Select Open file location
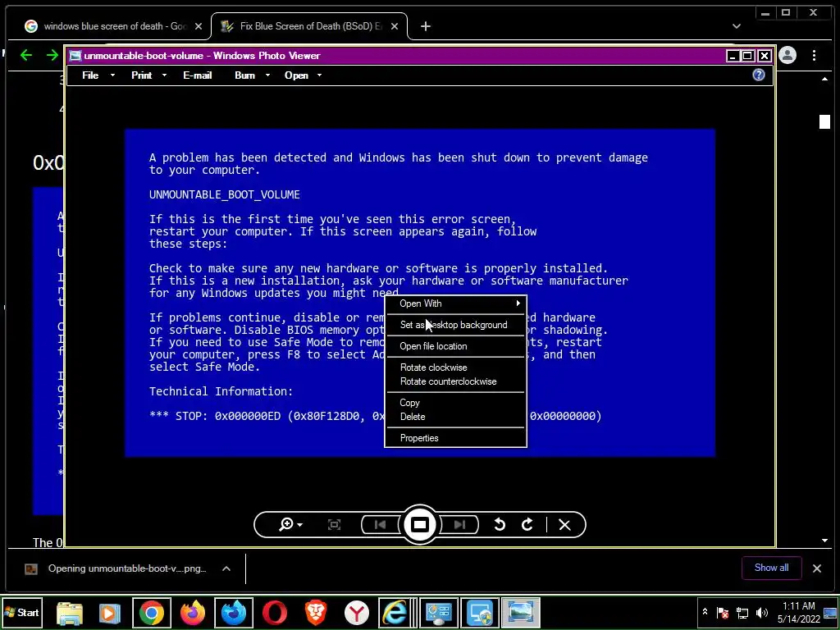This screenshot has width=840, height=630. [455, 347]
